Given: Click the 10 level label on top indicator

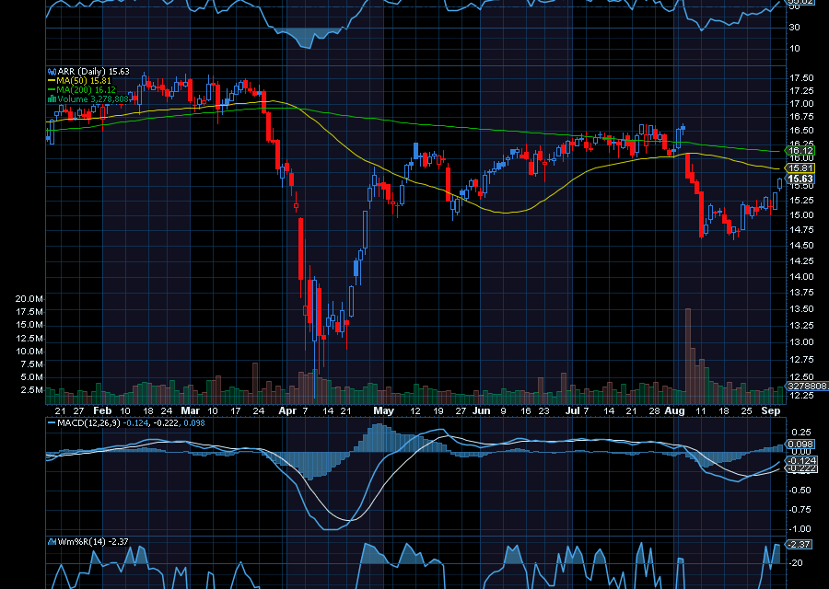Looking at the screenshot, I should click(x=795, y=48).
